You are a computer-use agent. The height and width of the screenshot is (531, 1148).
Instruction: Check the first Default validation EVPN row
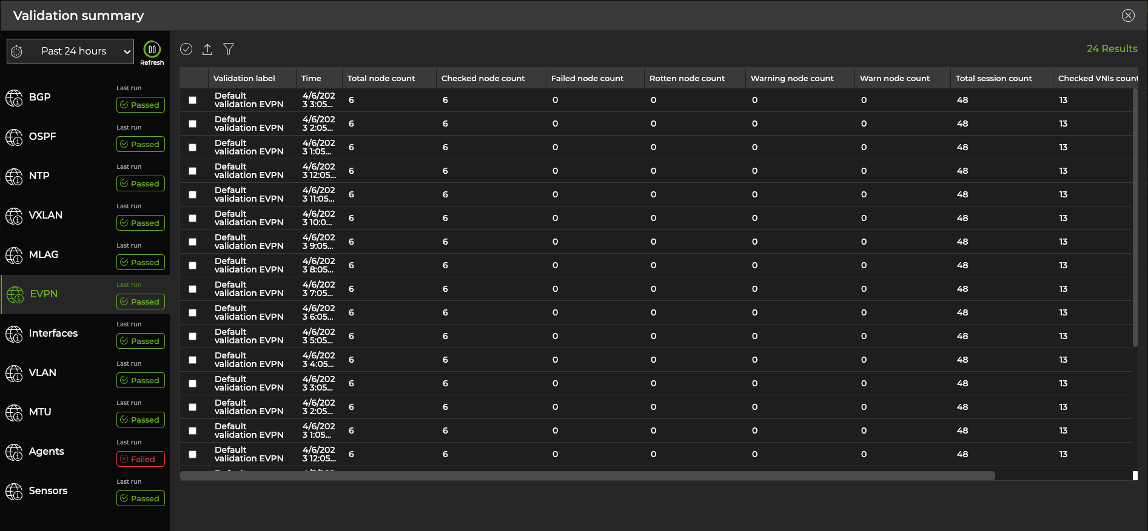tap(193, 101)
